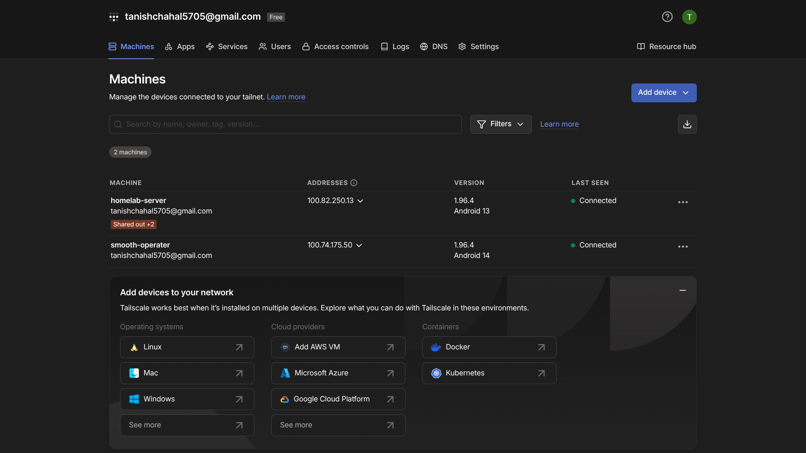Open the help question mark icon
The height and width of the screenshot is (453, 806).
pos(667,17)
